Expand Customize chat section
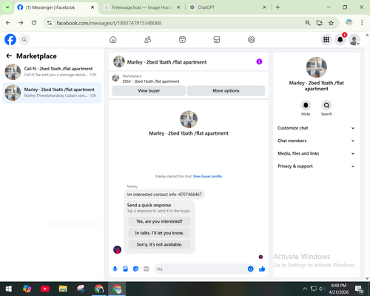 tap(316, 128)
